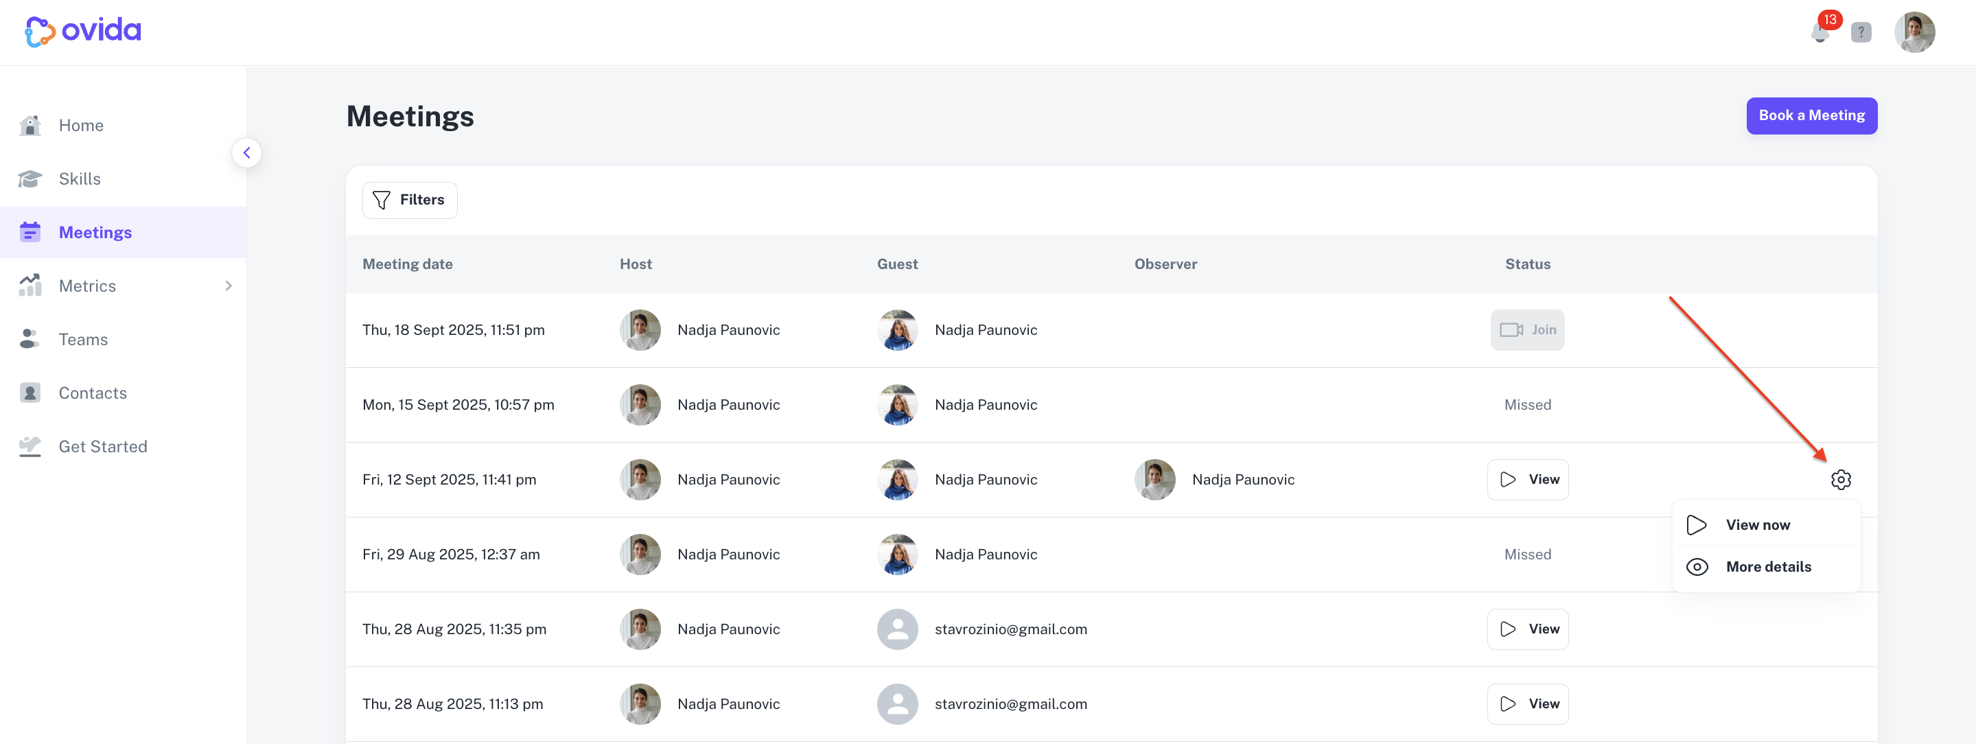The width and height of the screenshot is (1976, 744).
Task: Open the user profile avatar menu
Action: point(1915,32)
